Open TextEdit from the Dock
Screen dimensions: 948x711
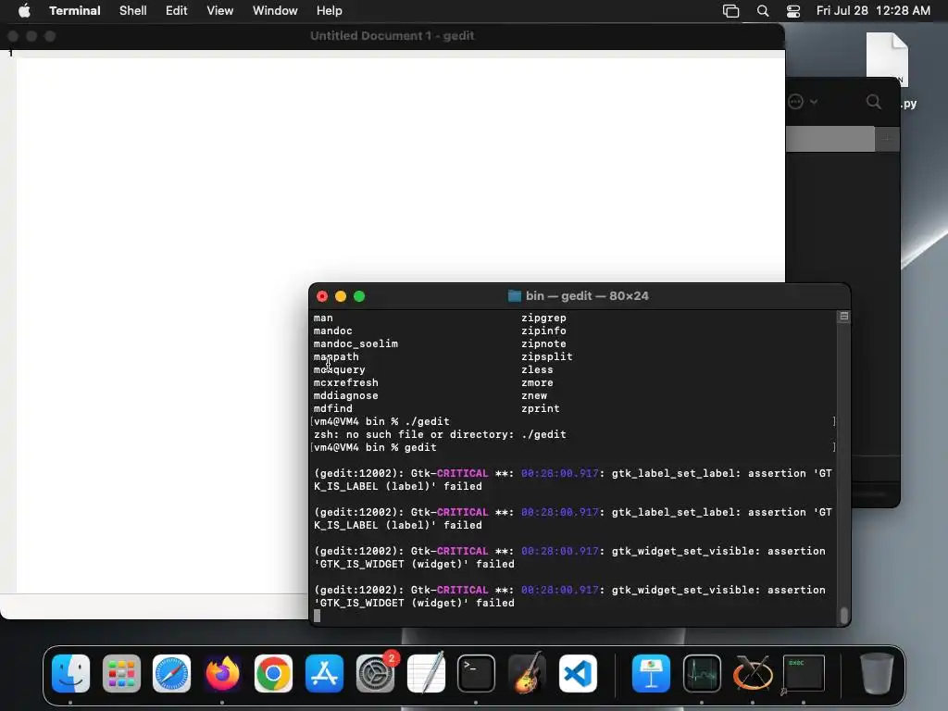point(426,673)
